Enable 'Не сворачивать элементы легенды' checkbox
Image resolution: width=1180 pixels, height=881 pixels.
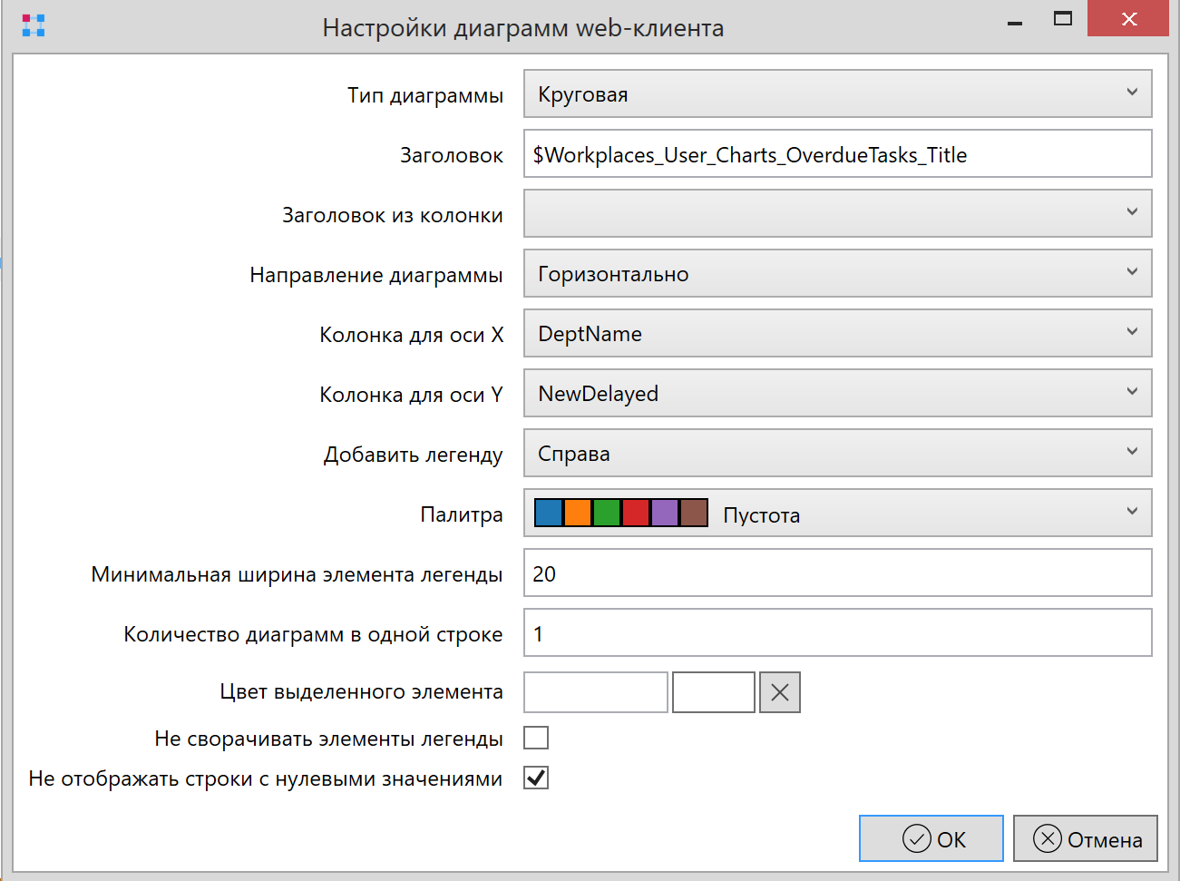[x=536, y=738]
